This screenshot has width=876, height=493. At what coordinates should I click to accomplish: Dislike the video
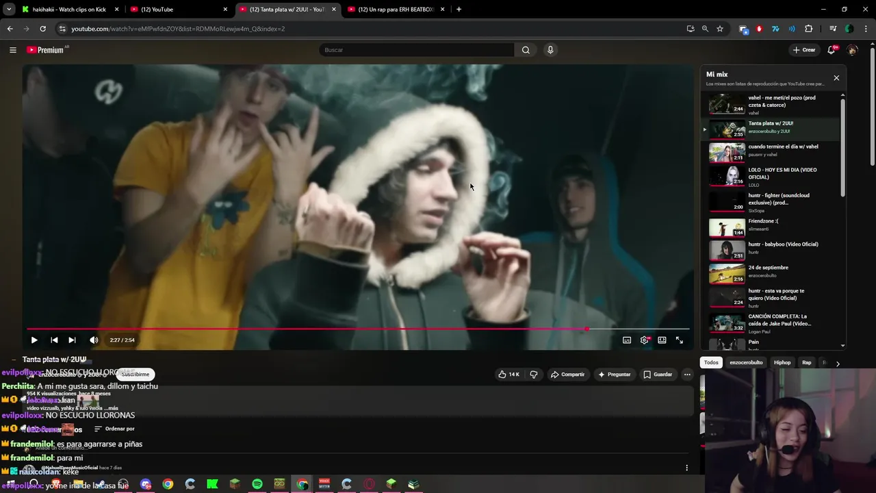(x=534, y=375)
